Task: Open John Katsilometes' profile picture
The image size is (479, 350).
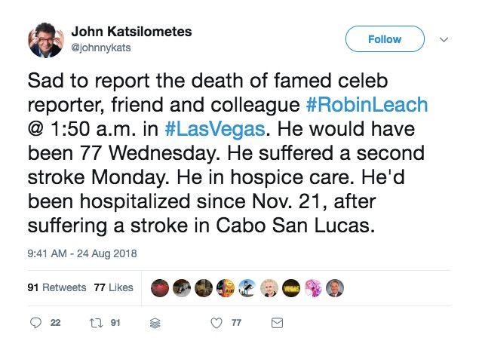Action: click(x=45, y=41)
